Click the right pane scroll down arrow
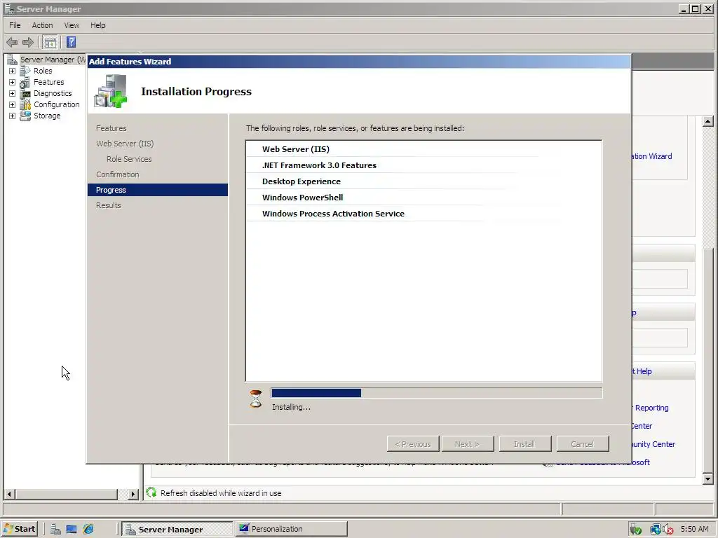Screen dimensions: 718x538 708,479
